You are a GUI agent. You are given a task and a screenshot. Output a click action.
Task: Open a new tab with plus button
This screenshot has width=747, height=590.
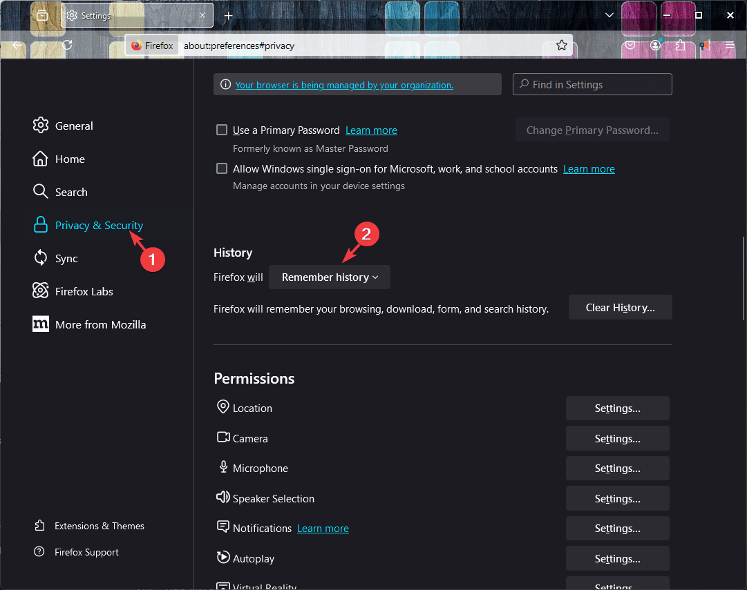click(x=229, y=16)
